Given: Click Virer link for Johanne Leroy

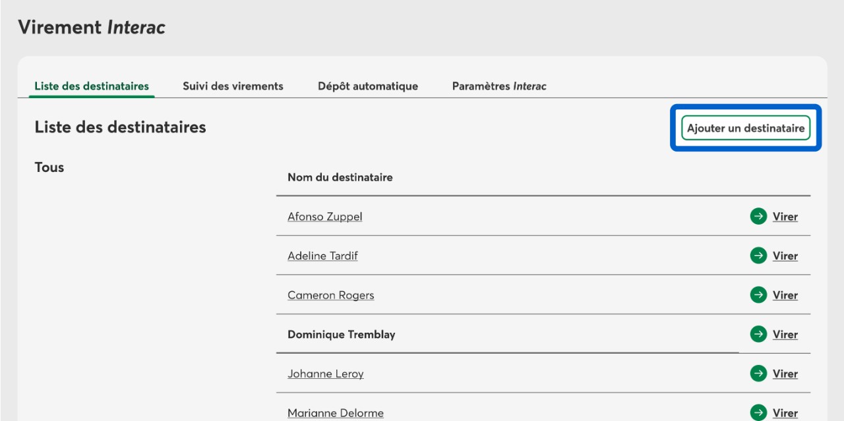Looking at the screenshot, I should point(785,374).
